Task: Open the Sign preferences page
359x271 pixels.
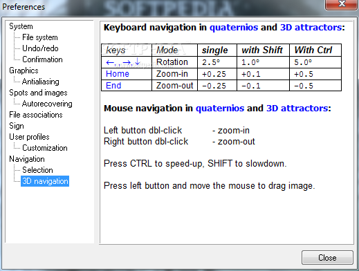Action: 17,126
